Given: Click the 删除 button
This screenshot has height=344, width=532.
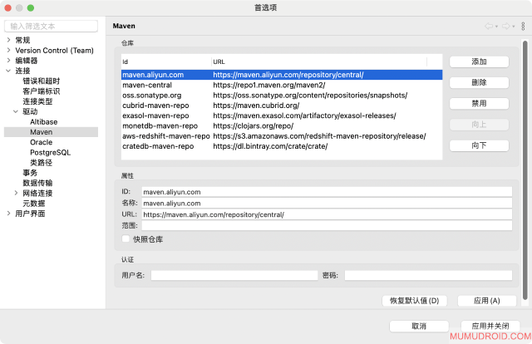Looking at the screenshot, I should [x=479, y=82].
